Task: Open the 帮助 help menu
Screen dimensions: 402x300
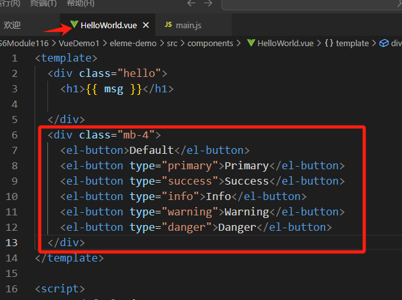Action: pos(80,3)
